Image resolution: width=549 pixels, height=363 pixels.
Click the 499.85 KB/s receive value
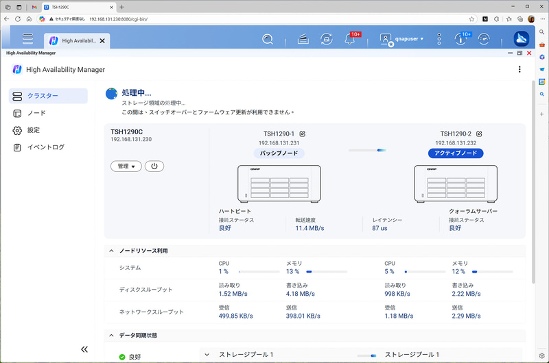coord(235,316)
